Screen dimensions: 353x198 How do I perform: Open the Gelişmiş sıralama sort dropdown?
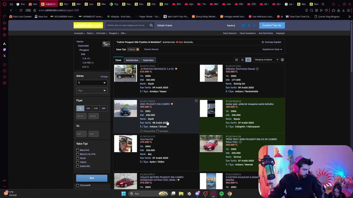click(267, 60)
